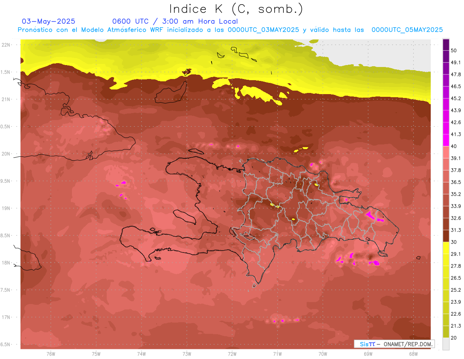Click the '26.5' colorbar value
Screen dimensions: 464x359
coord(456,278)
